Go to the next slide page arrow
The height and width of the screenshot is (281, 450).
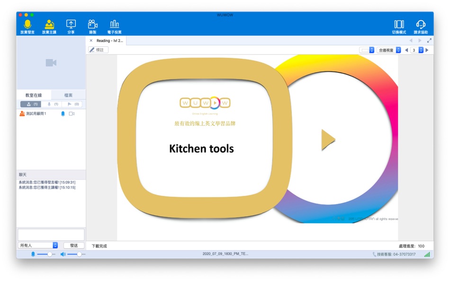tap(427, 50)
